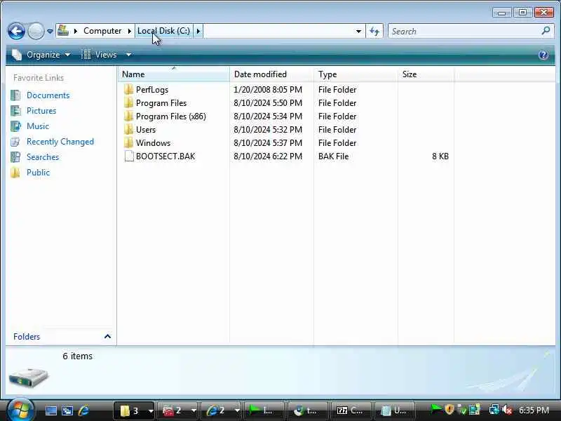Image resolution: width=561 pixels, height=421 pixels.
Task: Click the Local Disk (C:) breadcrumb
Action: point(164,31)
